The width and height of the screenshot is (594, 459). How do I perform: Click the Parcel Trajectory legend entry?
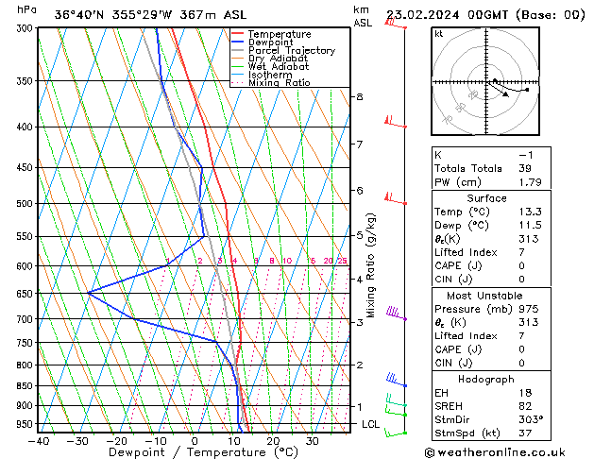coord(292,50)
